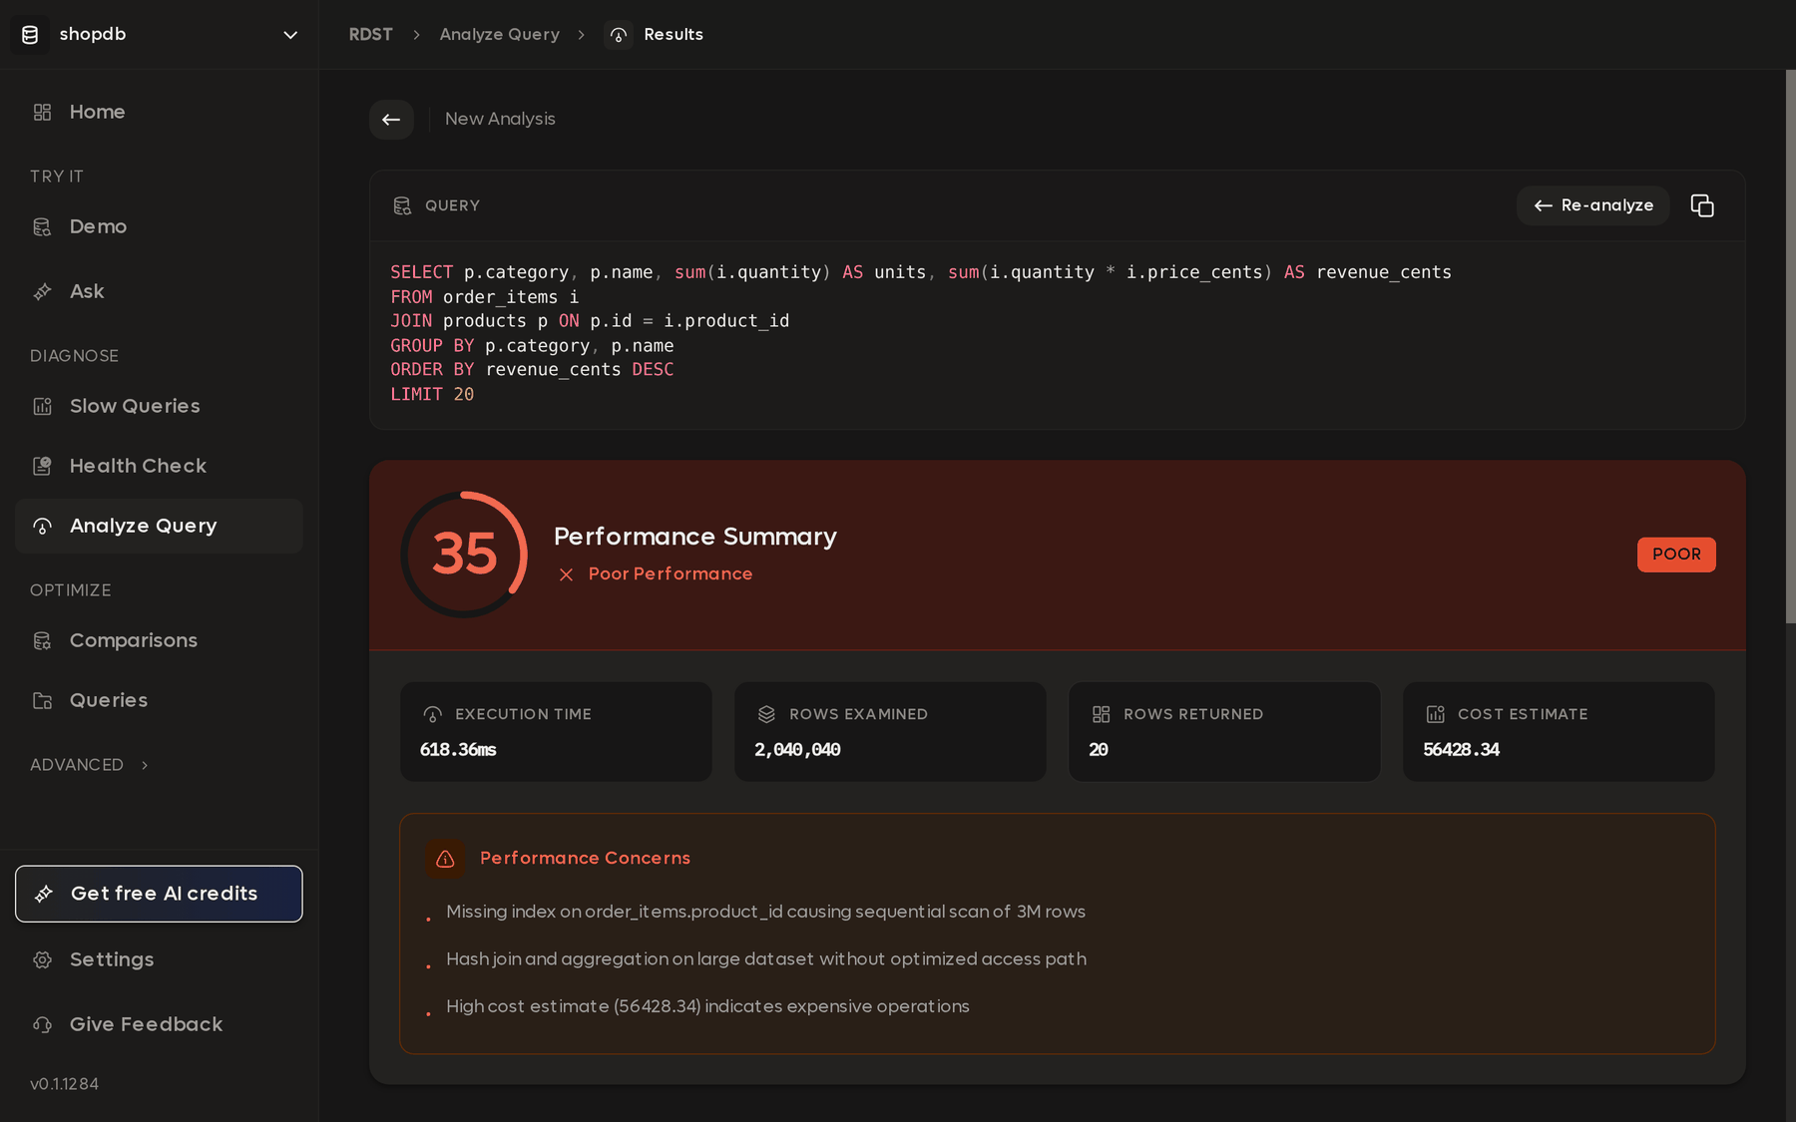Viewport: 1796px width, 1122px height.
Task: Click the 'Missing index on order_items.product_id' concern
Action: tap(765, 912)
